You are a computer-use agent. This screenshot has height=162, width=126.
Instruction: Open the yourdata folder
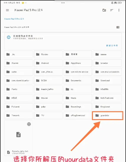[x=107, y=115]
